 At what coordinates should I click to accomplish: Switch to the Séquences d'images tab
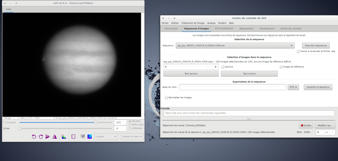(196, 29)
